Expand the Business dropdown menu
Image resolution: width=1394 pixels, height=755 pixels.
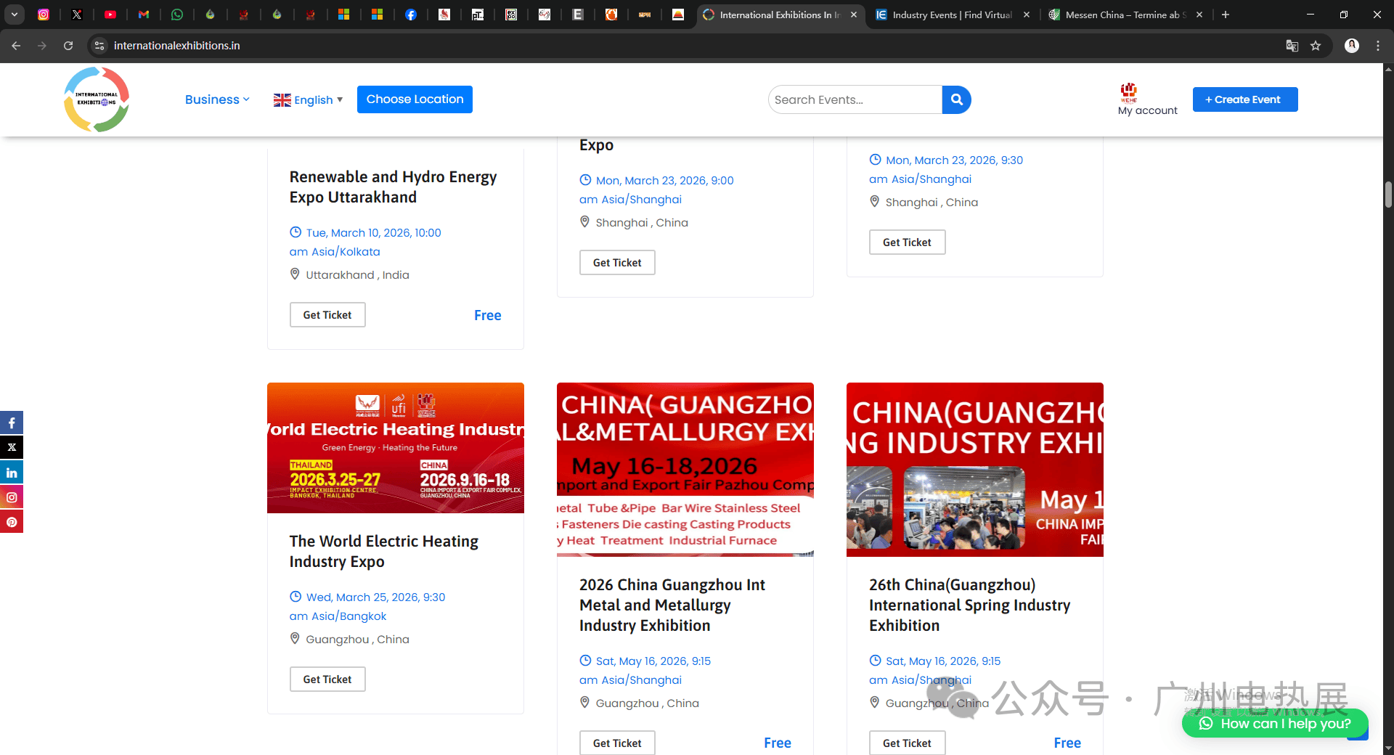[216, 99]
